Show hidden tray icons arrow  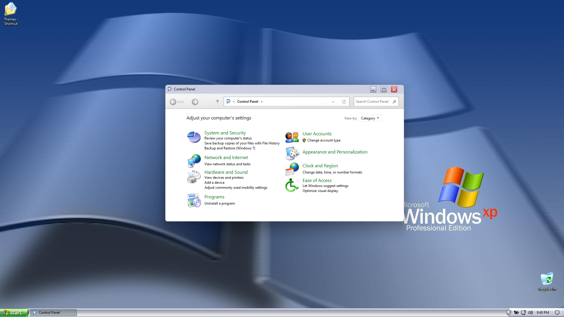point(509,313)
